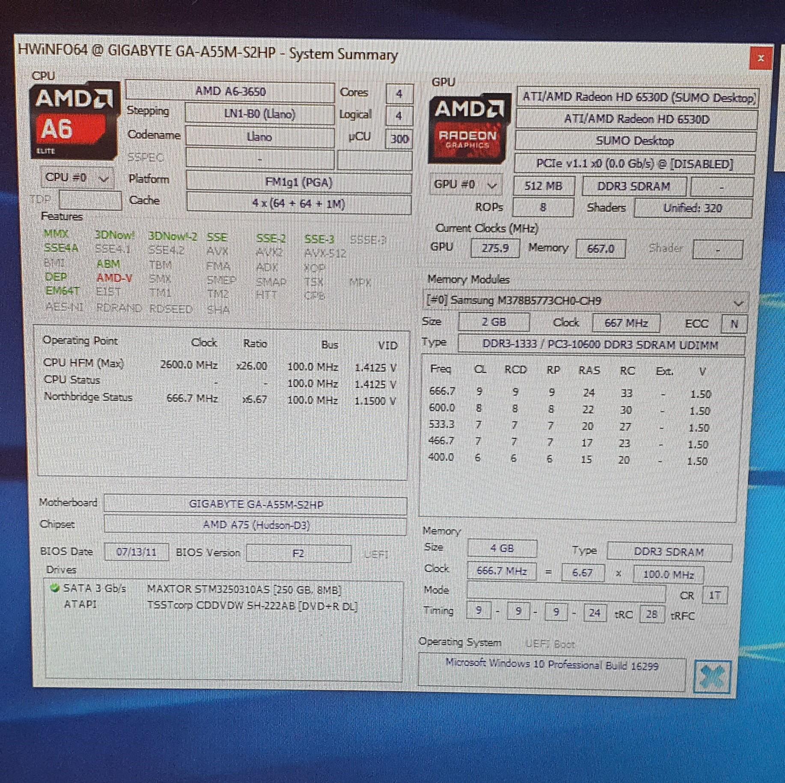
Task: Click the DDR3-1333 / PC3-10600 type field
Action: click(x=601, y=344)
